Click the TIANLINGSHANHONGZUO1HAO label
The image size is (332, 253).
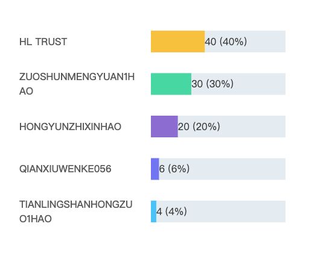(x=76, y=211)
